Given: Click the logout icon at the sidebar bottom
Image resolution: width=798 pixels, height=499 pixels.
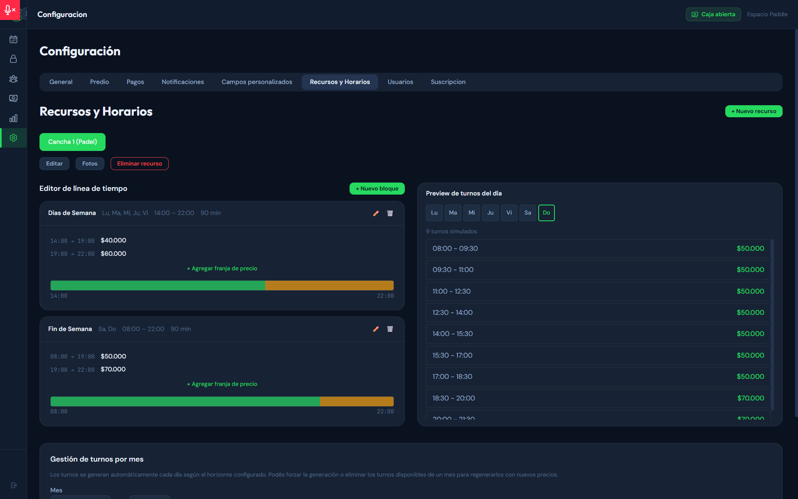Looking at the screenshot, I should click(x=14, y=485).
